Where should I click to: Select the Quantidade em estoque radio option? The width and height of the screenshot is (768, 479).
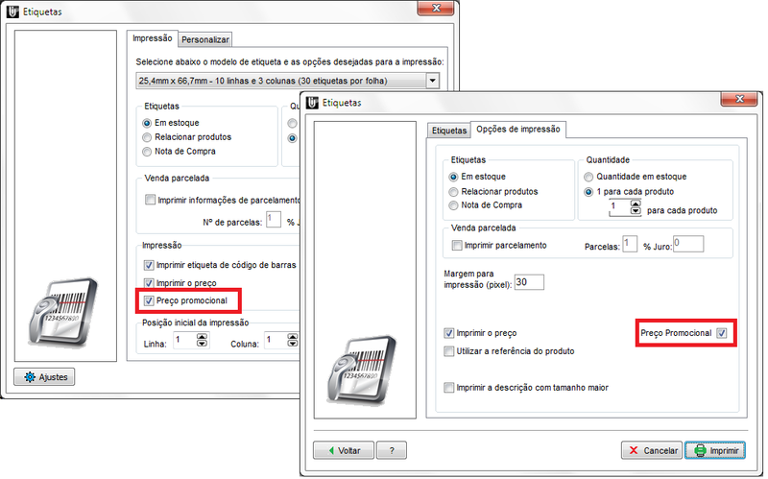588,177
